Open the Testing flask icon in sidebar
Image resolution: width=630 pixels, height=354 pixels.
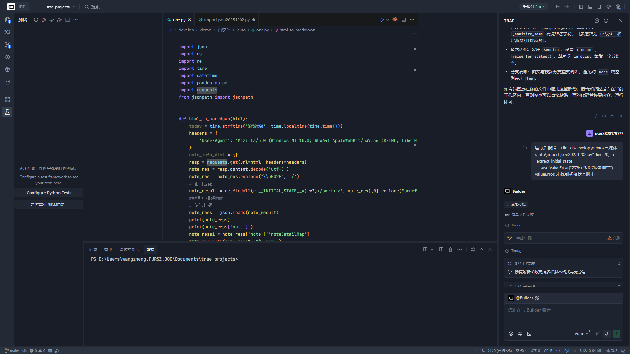pyautogui.click(x=7, y=112)
